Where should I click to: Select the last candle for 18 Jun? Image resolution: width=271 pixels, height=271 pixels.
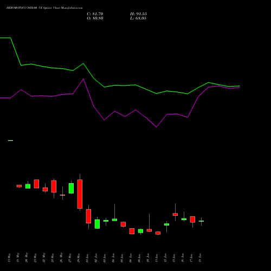[201, 221]
